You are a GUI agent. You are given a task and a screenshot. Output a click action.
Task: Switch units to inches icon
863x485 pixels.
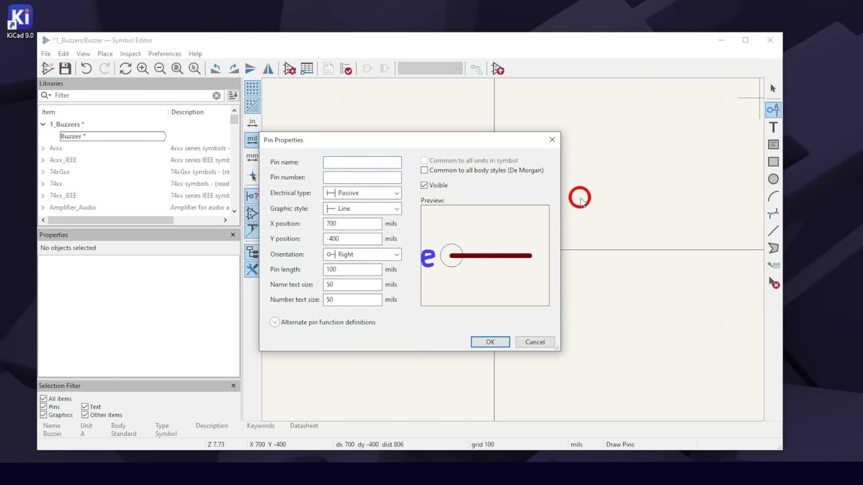252,122
